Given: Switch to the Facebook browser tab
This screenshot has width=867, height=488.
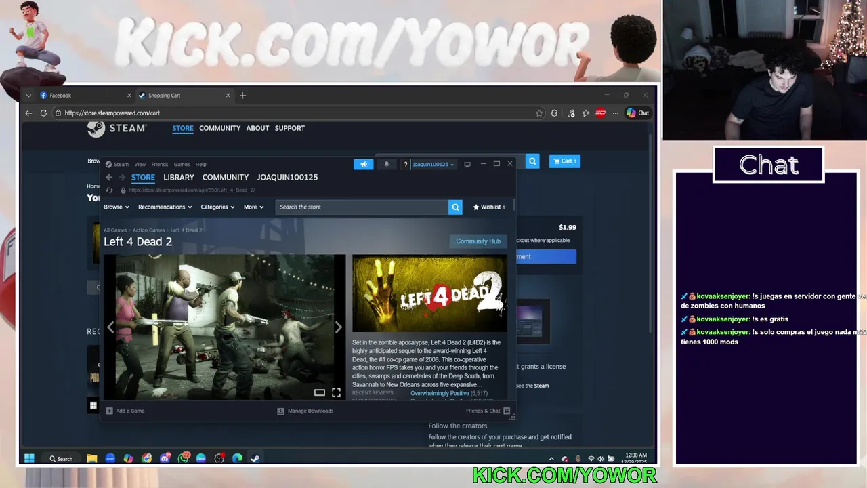Looking at the screenshot, I should 85,96.
